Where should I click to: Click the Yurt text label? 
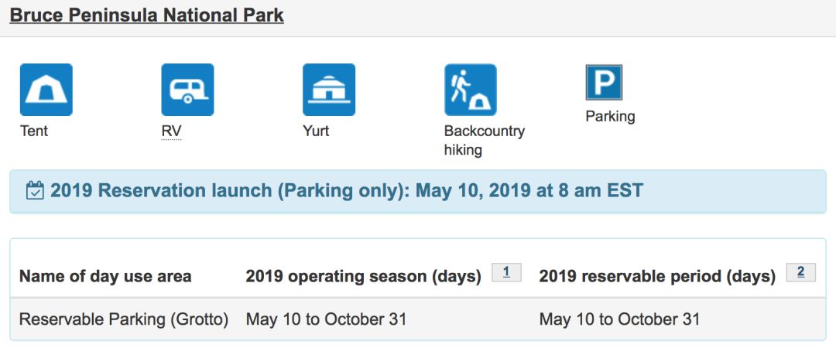tap(316, 131)
